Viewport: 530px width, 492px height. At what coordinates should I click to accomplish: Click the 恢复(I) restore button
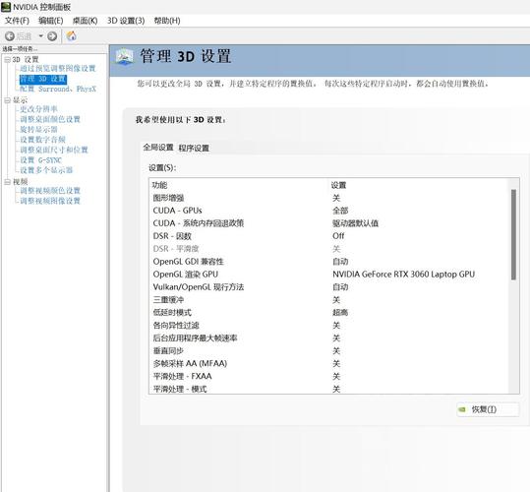click(x=488, y=409)
